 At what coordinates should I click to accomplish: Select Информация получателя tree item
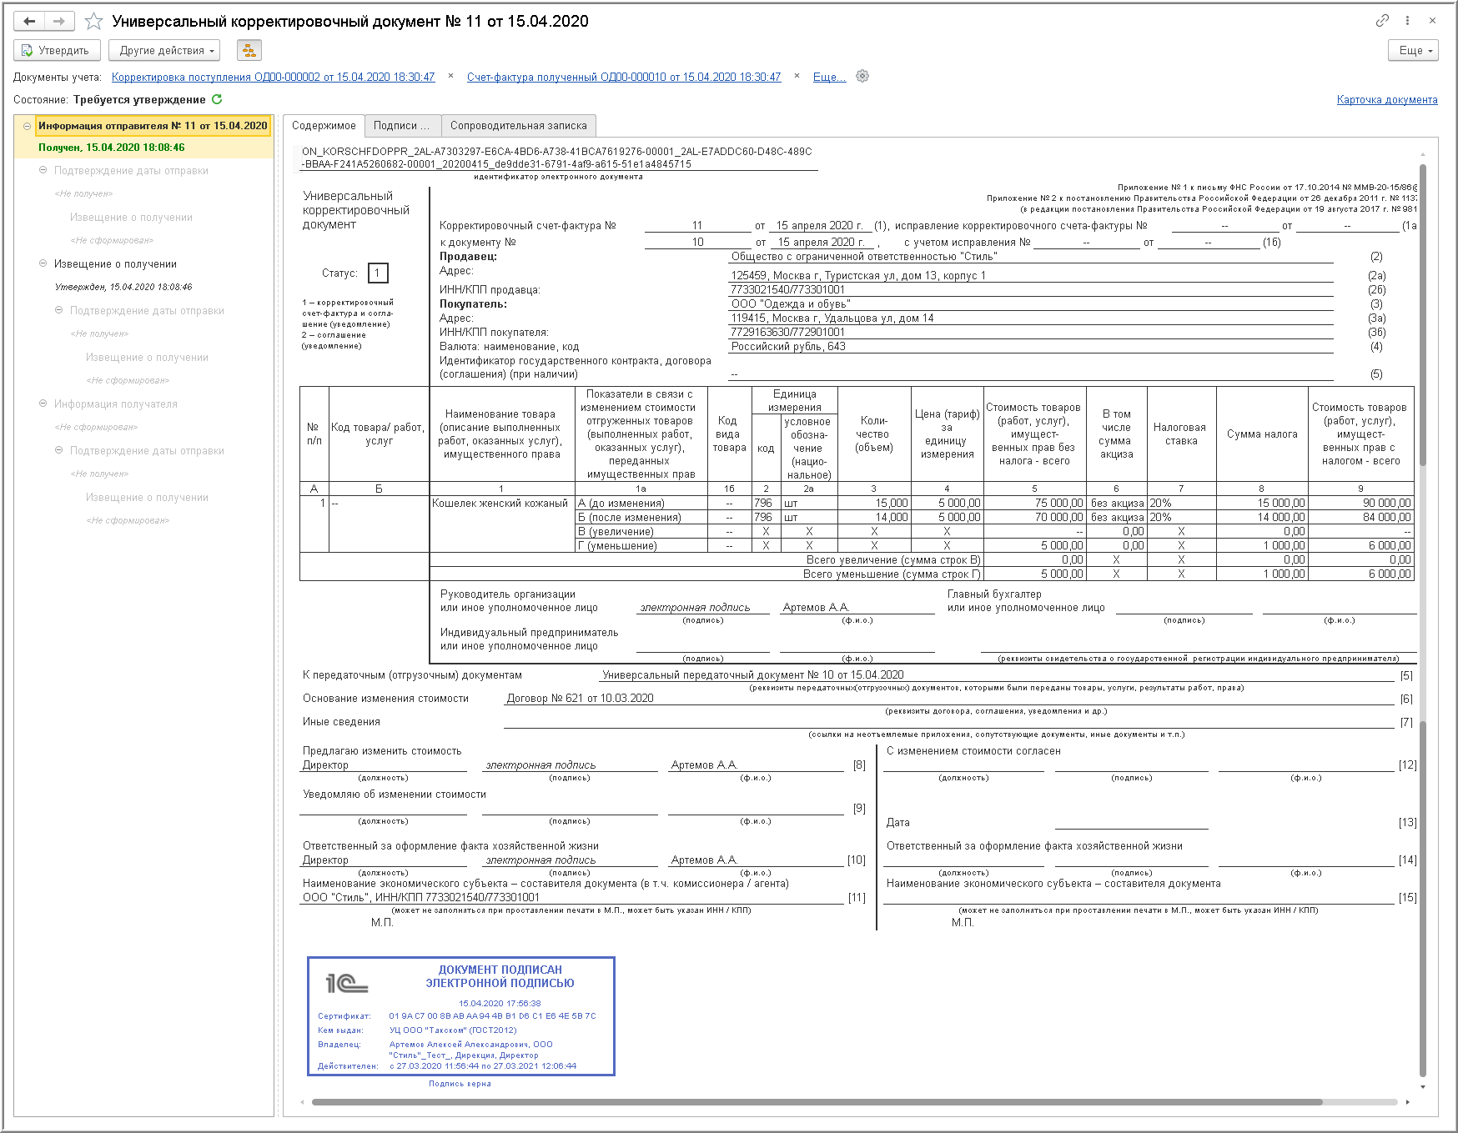click(x=116, y=404)
